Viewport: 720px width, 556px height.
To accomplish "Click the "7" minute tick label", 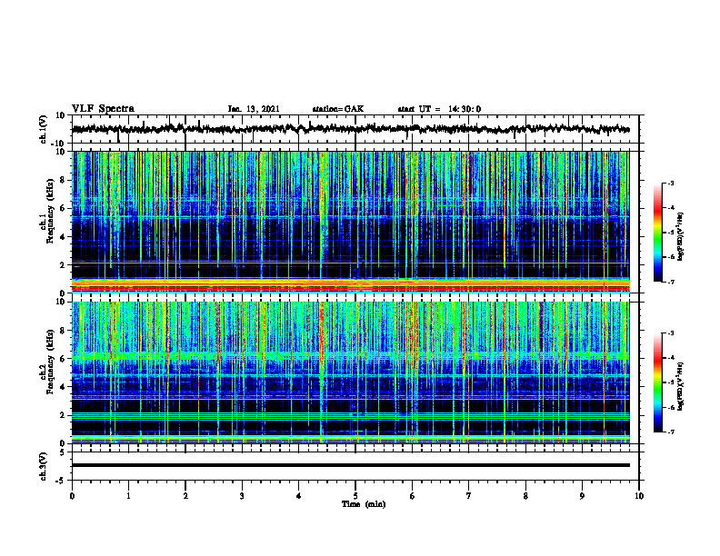I will coord(469,496).
